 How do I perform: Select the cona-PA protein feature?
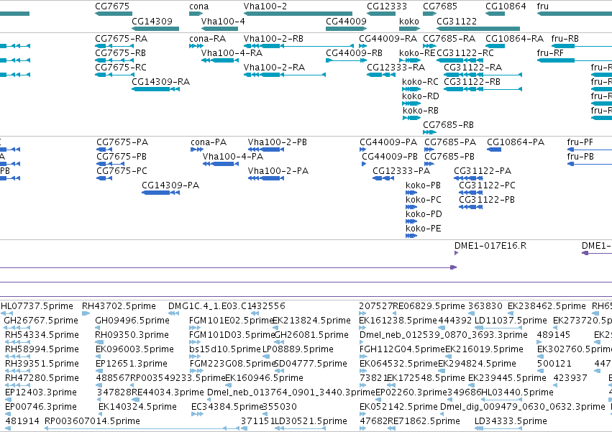(x=197, y=150)
